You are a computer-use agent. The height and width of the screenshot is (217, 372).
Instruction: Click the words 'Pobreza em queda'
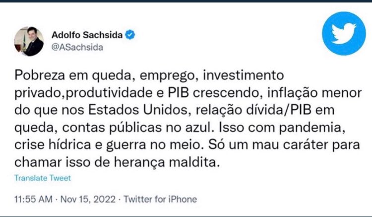pyautogui.click(x=73, y=75)
